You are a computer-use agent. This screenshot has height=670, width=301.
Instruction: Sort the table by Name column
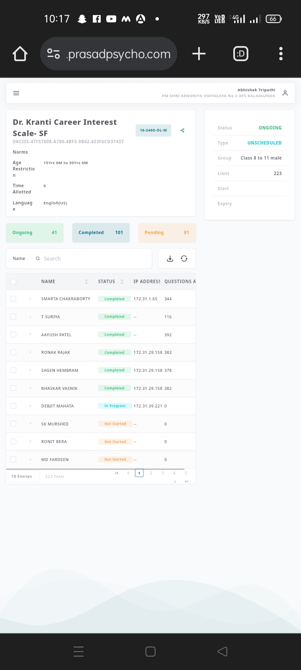point(86,281)
